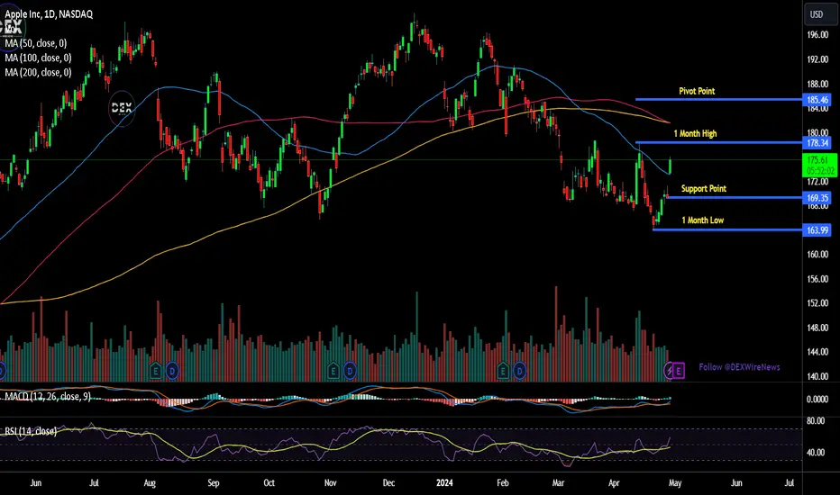
Task: Select the Pivot Point text label
Action: [x=697, y=91]
